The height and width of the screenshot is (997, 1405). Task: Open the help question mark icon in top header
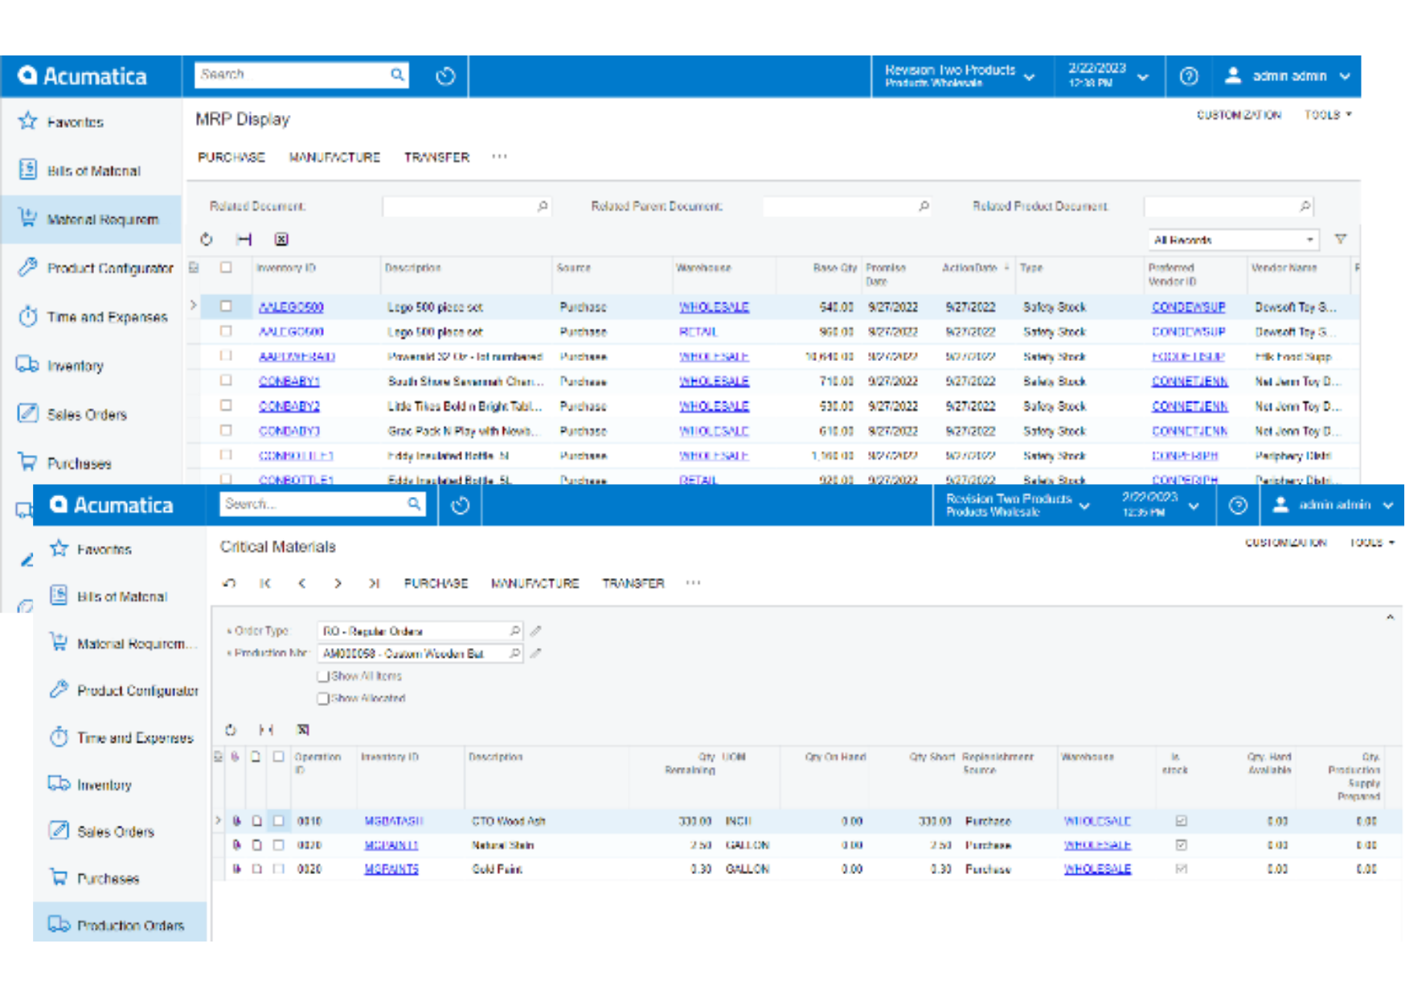pos(1188,76)
